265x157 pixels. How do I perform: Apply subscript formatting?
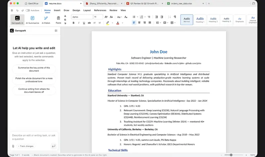pyautogui.click(x=94, y=23)
